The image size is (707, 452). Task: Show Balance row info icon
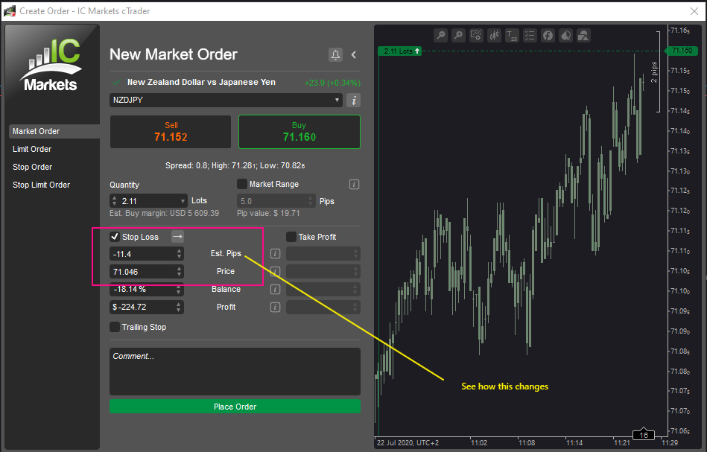[x=275, y=290]
